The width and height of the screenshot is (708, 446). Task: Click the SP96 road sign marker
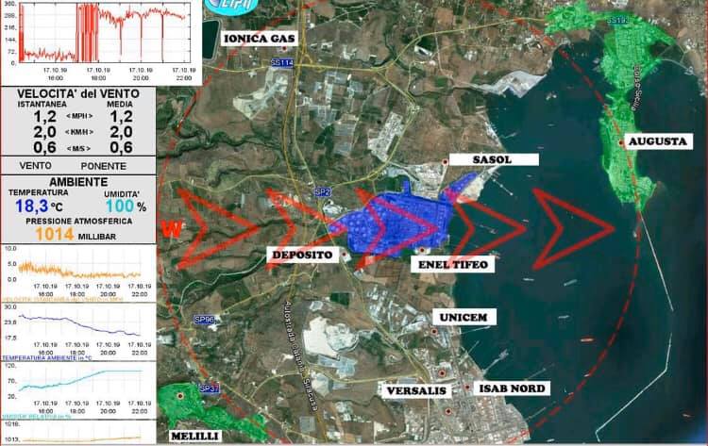click(x=204, y=320)
